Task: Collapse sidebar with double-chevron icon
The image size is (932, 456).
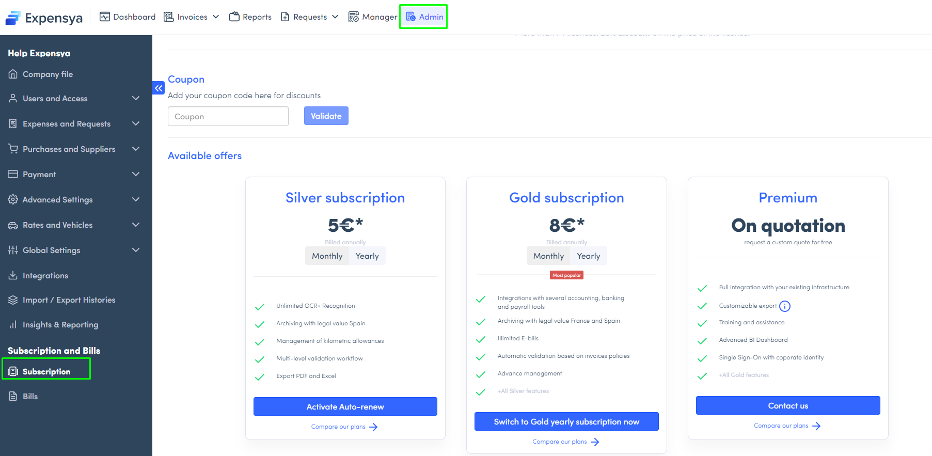Action: (x=159, y=88)
